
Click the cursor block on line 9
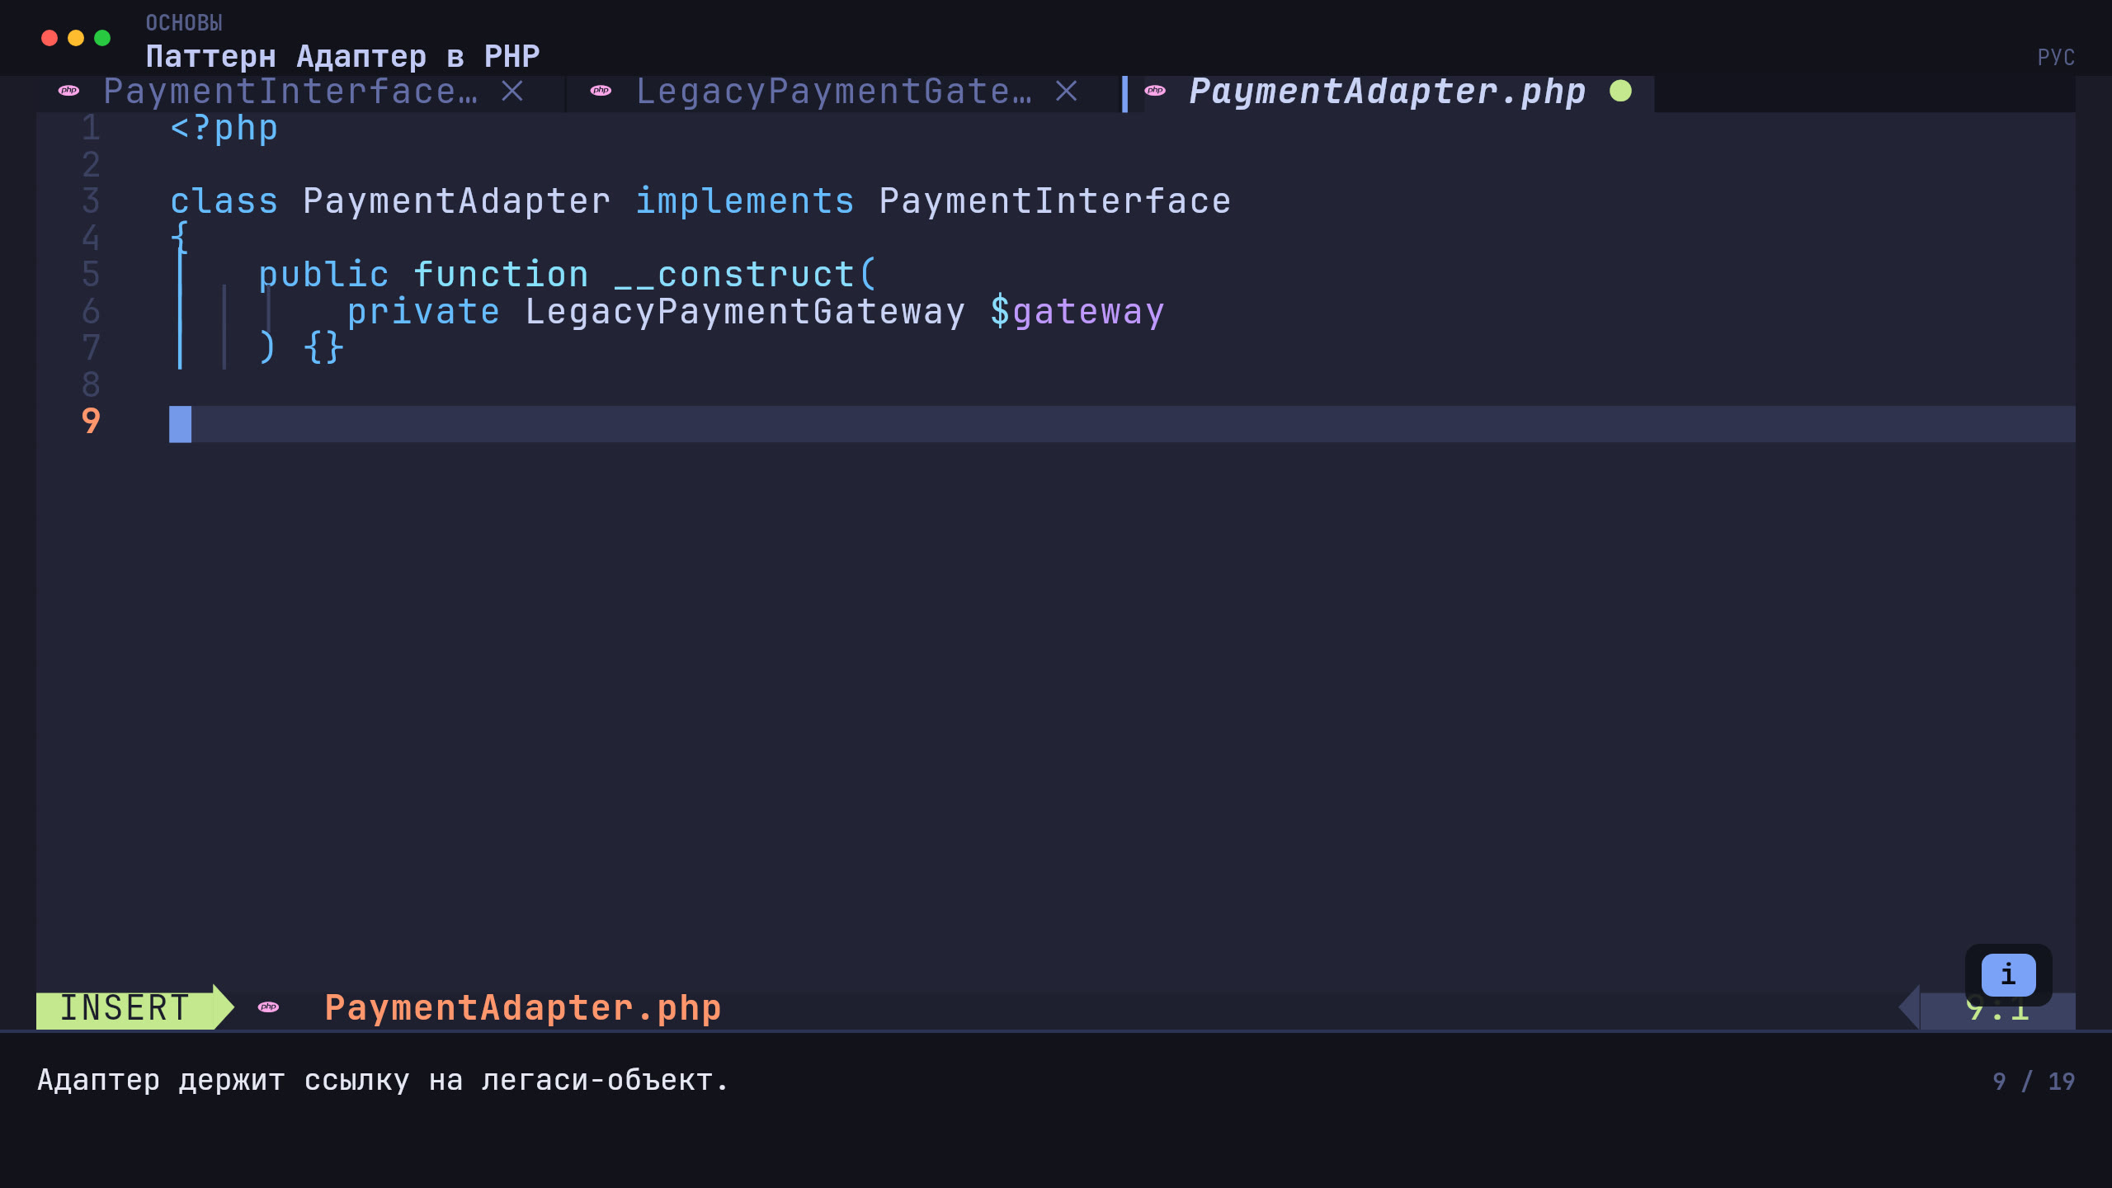(x=181, y=424)
